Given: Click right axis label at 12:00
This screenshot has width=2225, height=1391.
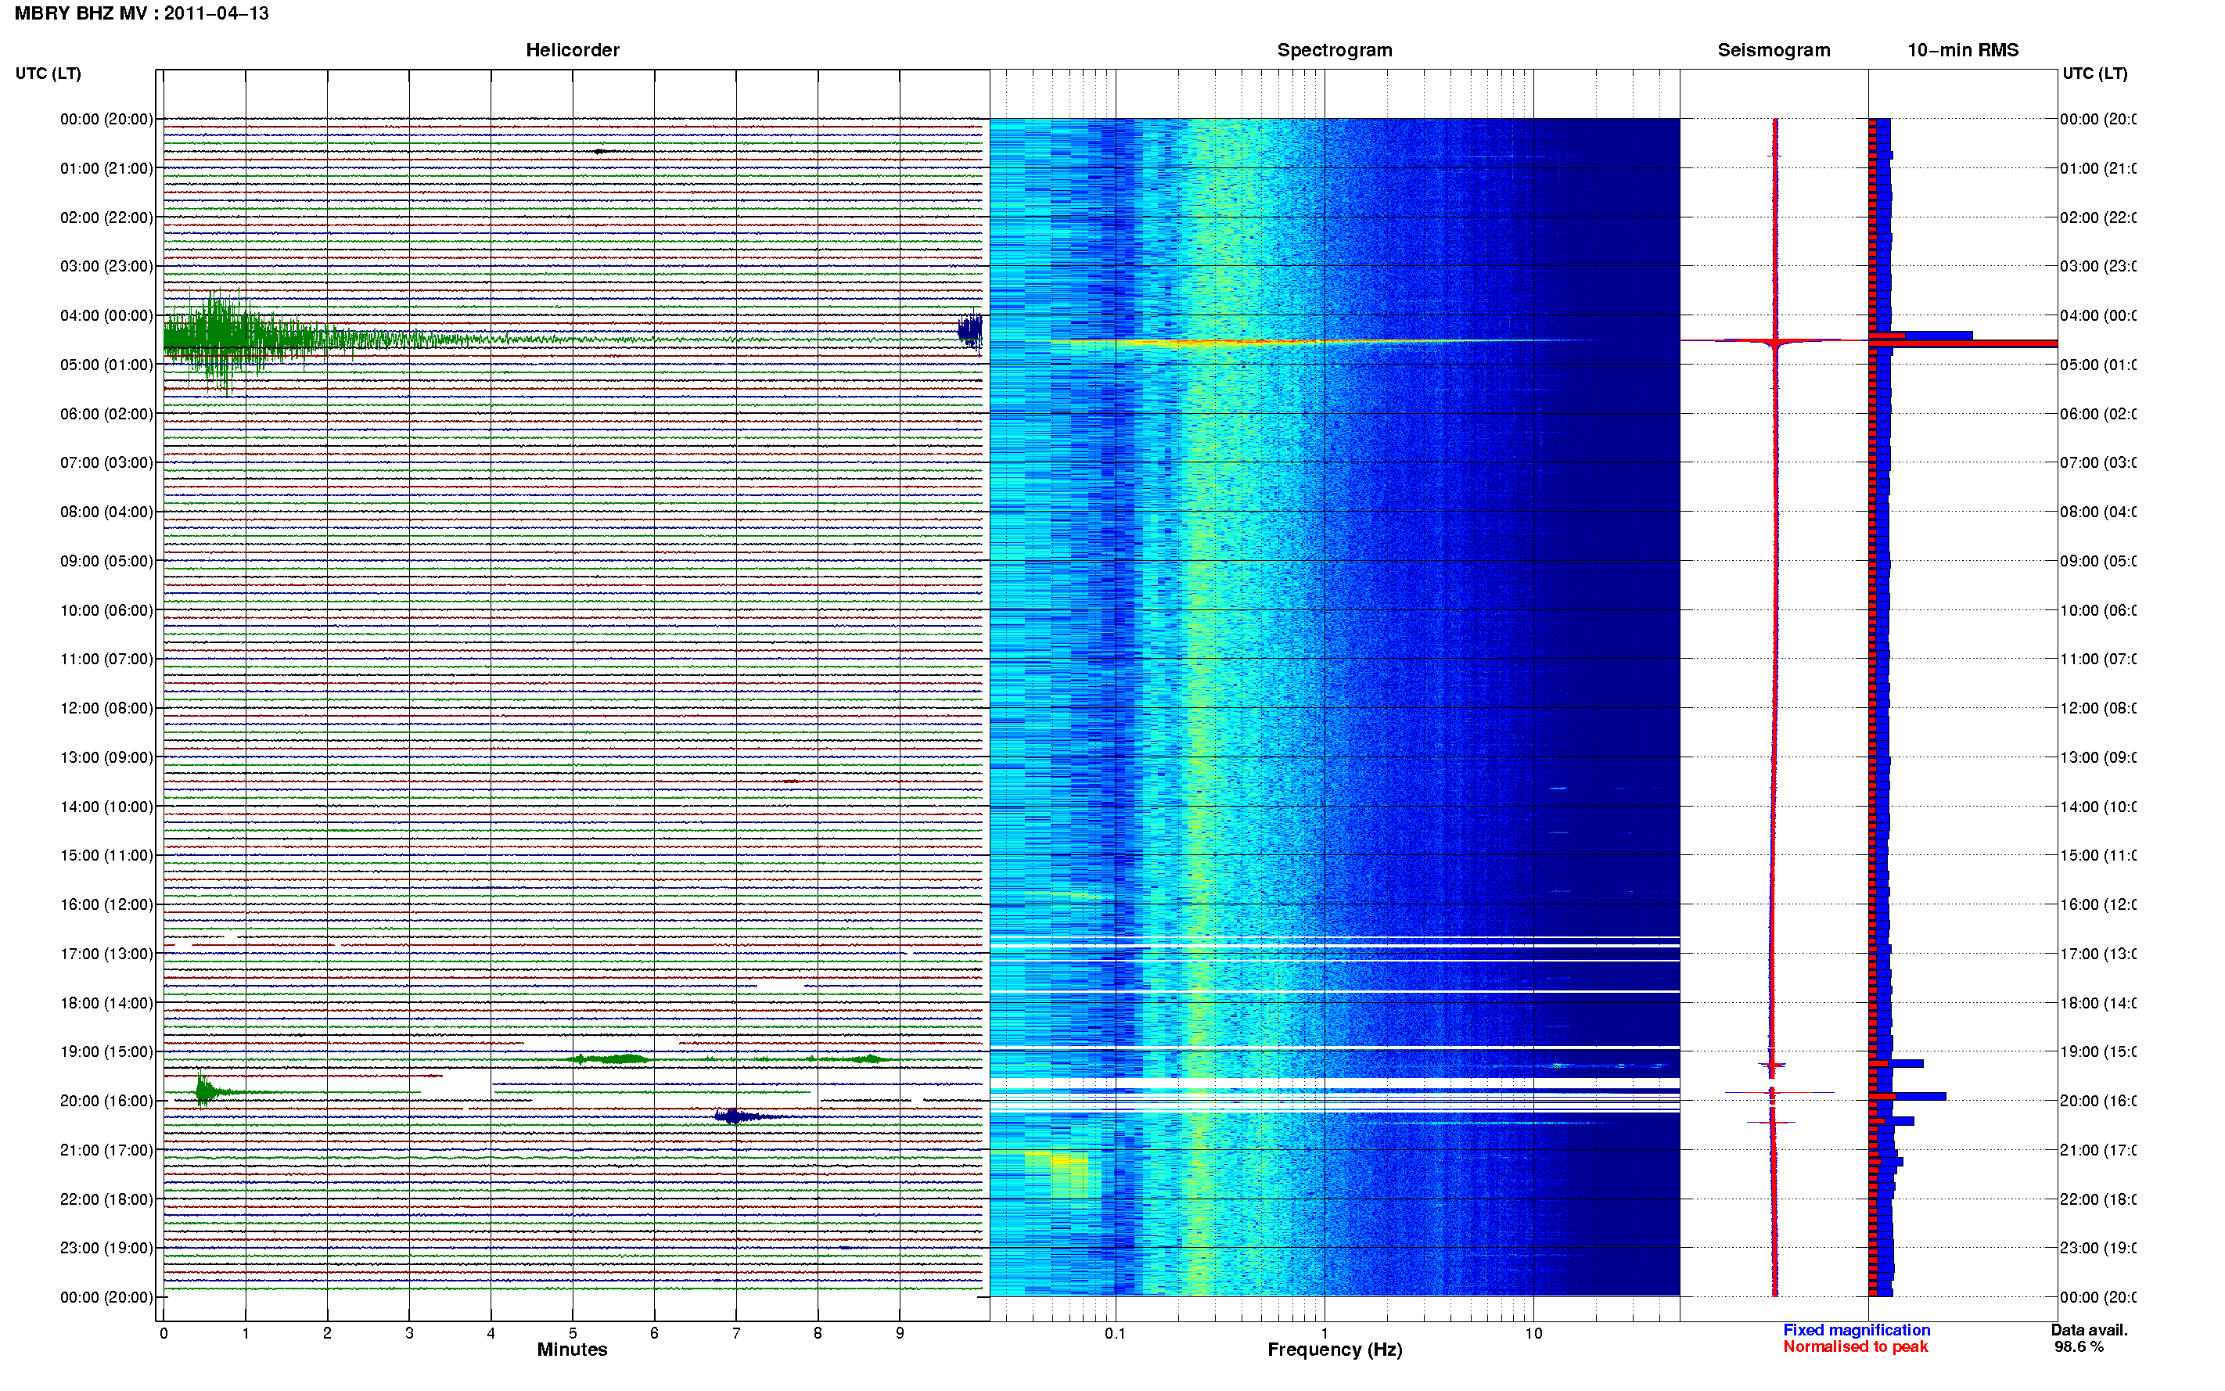Looking at the screenshot, I should pos(2097,708).
